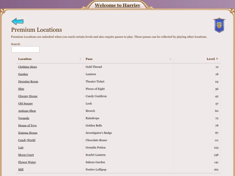Click level value 18 for Garden
The width and height of the screenshot is (235, 176).
coord(217,74)
